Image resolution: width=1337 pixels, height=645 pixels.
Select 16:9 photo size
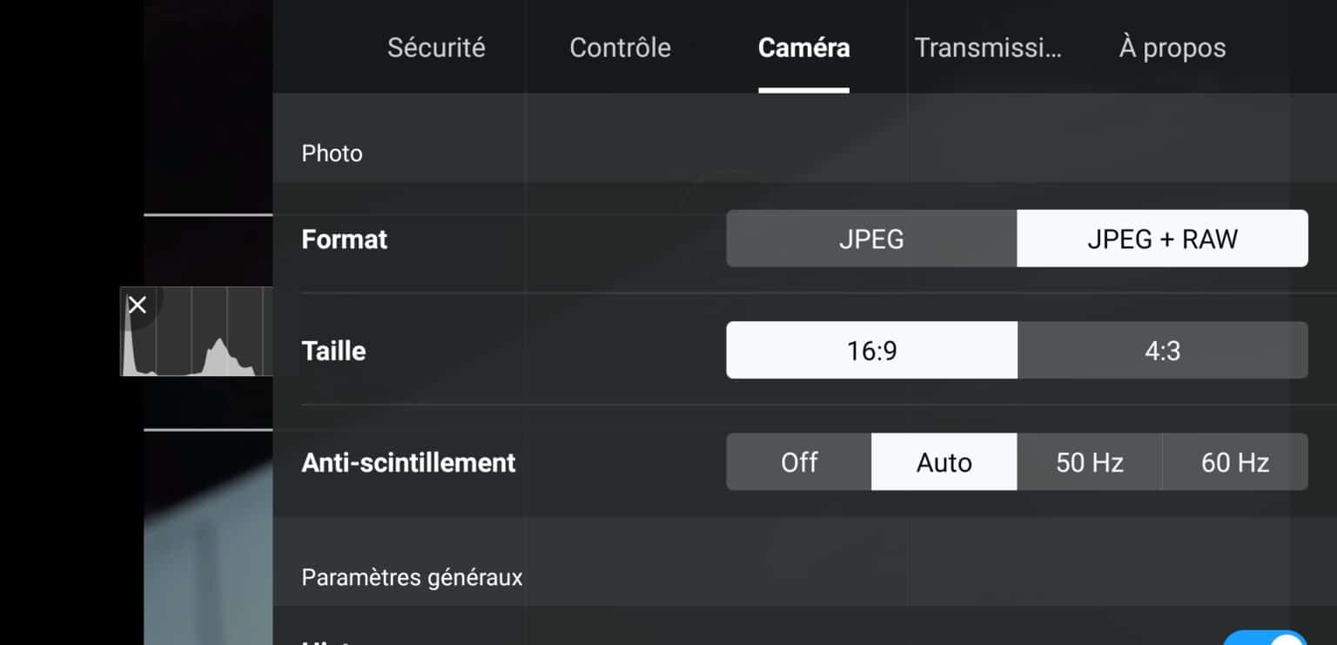871,351
